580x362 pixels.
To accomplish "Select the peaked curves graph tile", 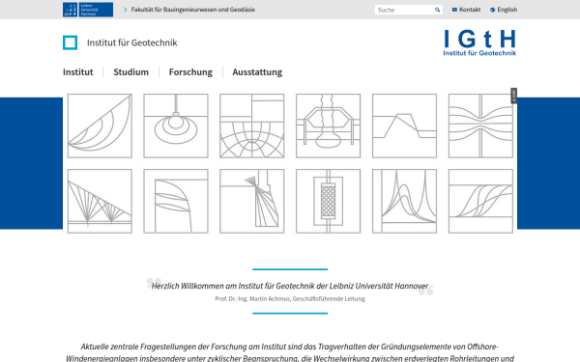I will (405, 202).
